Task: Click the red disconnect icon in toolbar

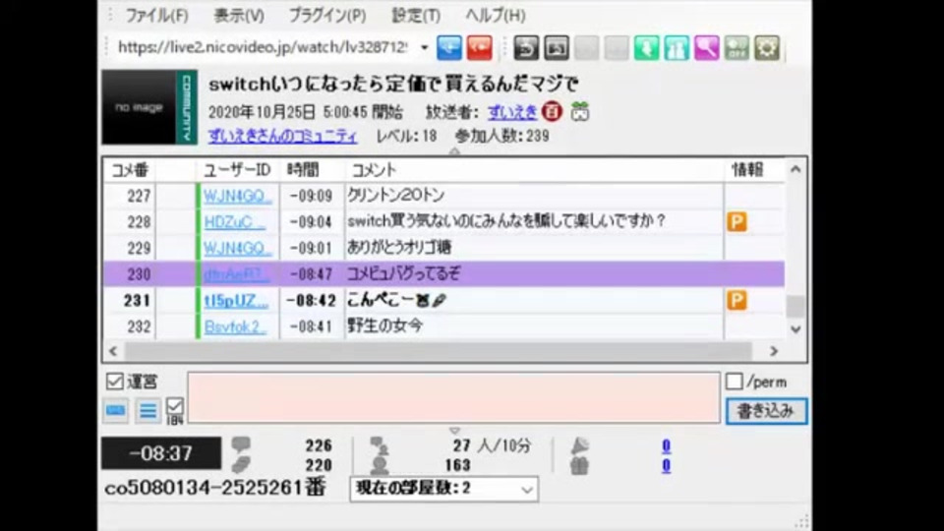Action: pyautogui.click(x=479, y=48)
